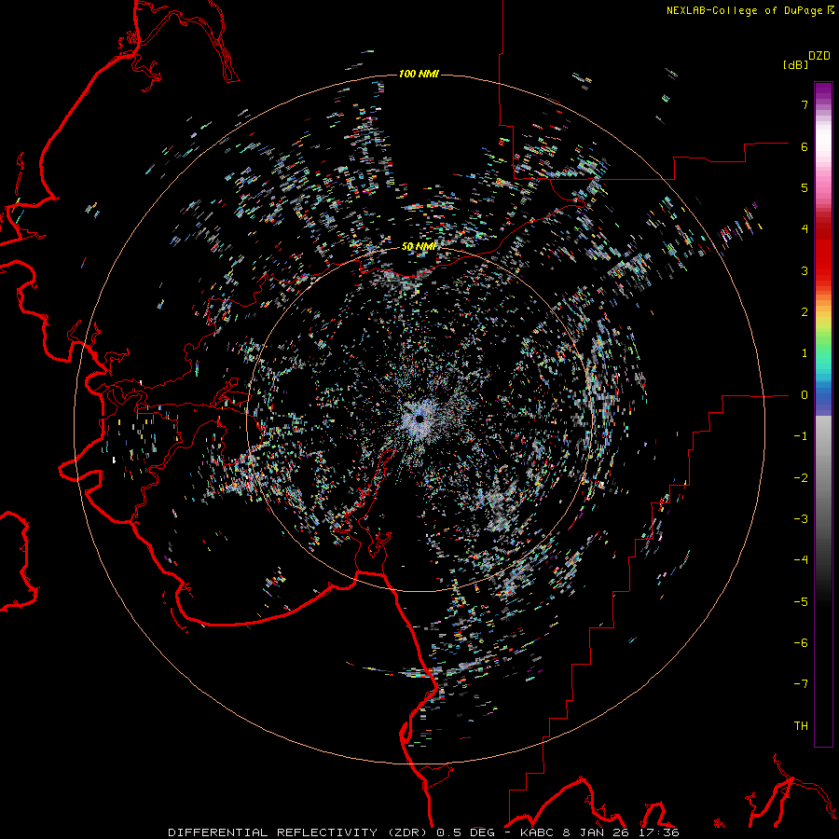Click the -7 dB scale label
The image size is (839, 839).
pyautogui.click(x=801, y=684)
